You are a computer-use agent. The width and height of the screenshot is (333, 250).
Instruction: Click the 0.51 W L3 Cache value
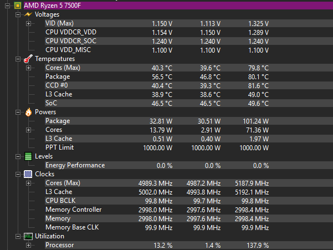click(162, 139)
